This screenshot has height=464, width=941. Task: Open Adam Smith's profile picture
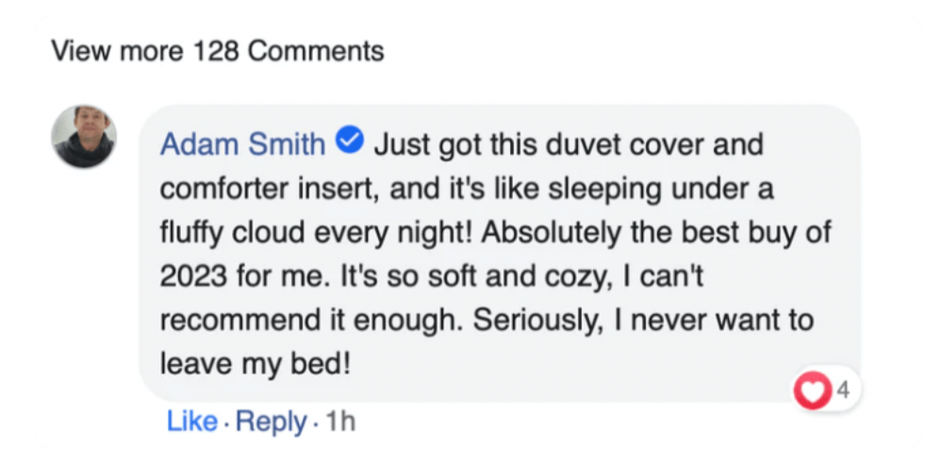click(84, 137)
